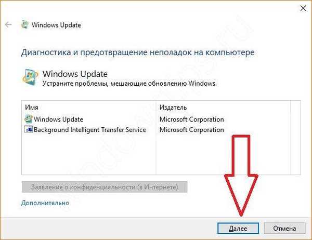Image resolution: width=312 pixels, height=240 pixels.
Task: Click the back arrow icon
Action: pos(8,25)
